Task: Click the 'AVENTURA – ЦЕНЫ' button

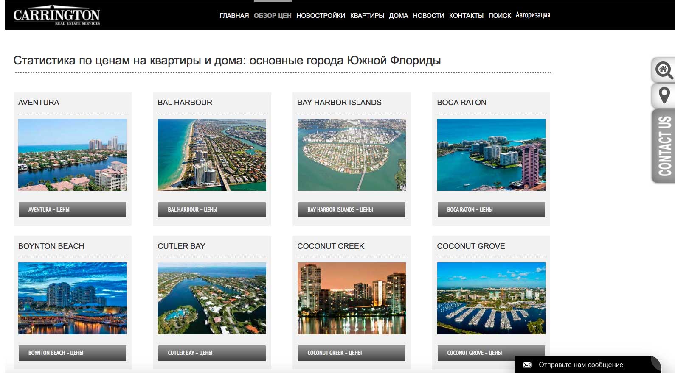Action: [x=72, y=210]
